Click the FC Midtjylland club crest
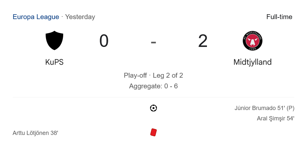This screenshot has width=307, height=144. click(x=252, y=41)
